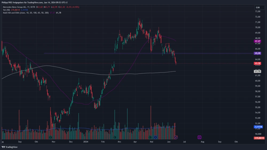The height and width of the screenshot is (150, 267).
Task: Select the Vol (50) indicator legend
Action: click(7, 10)
